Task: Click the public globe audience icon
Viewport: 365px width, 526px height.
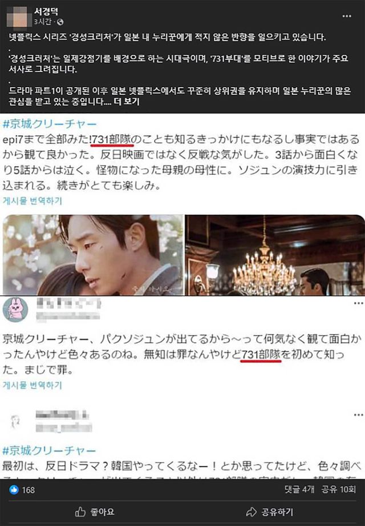Action: 60,22
